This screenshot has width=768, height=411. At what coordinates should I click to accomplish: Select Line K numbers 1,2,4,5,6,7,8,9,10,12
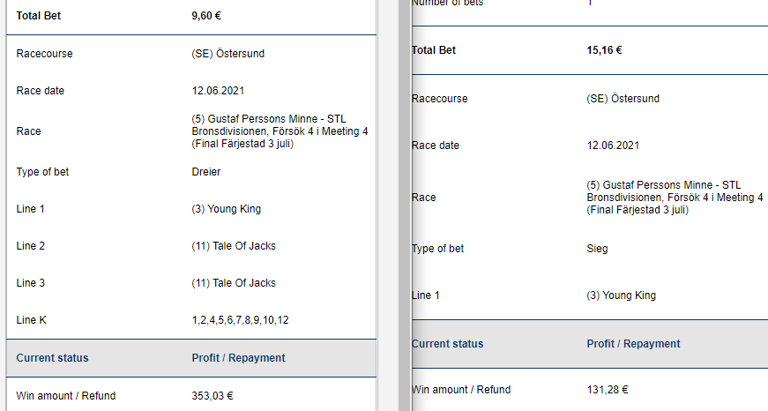[240, 320]
